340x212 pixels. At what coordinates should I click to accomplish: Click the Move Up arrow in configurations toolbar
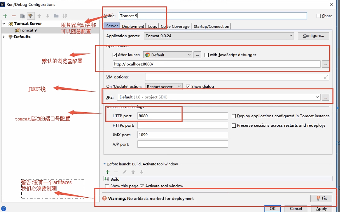coord(39,16)
